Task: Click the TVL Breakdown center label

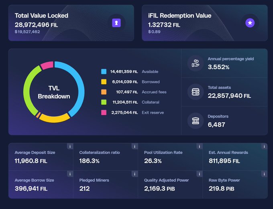Action: click(54, 92)
